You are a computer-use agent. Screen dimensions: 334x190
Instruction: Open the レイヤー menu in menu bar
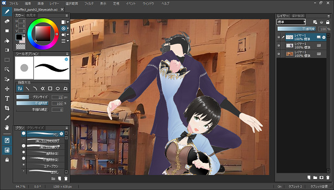coord(54,4)
